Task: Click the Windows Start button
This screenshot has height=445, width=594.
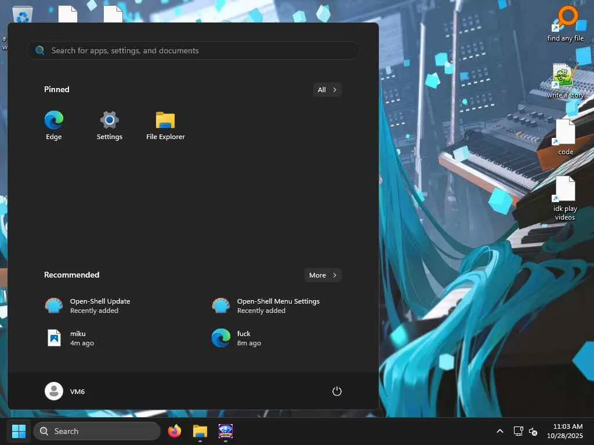Action: pos(19,431)
